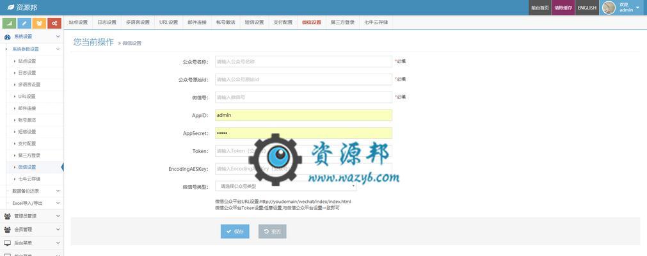
Task: Click the 前台首页 header button
Action: pyautogui.click(x=540, y=8)
